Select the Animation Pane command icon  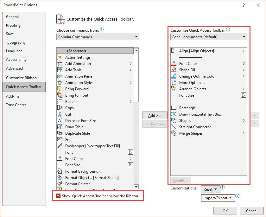(x=61, y=76)
